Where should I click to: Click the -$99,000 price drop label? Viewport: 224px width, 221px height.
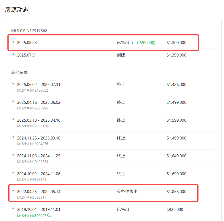(x=146, y=43)
